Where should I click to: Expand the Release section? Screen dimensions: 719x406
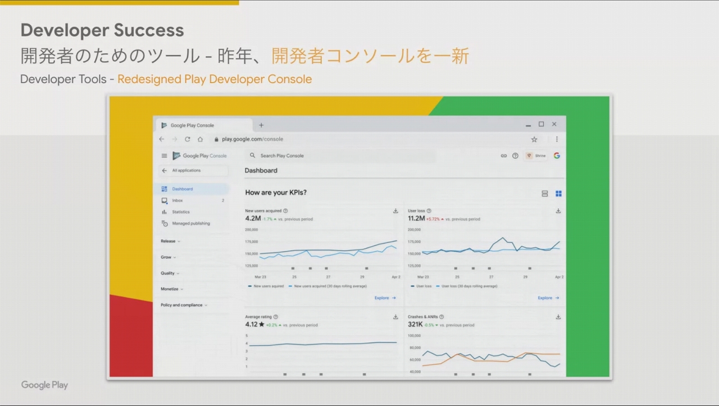(x=171, y=241)
